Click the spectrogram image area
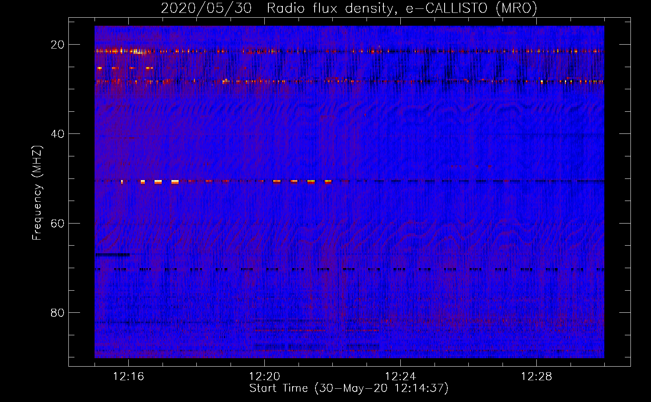This screenshot has height=402, width=651. coord(349,192)
